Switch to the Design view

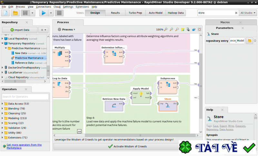(95, 13)
